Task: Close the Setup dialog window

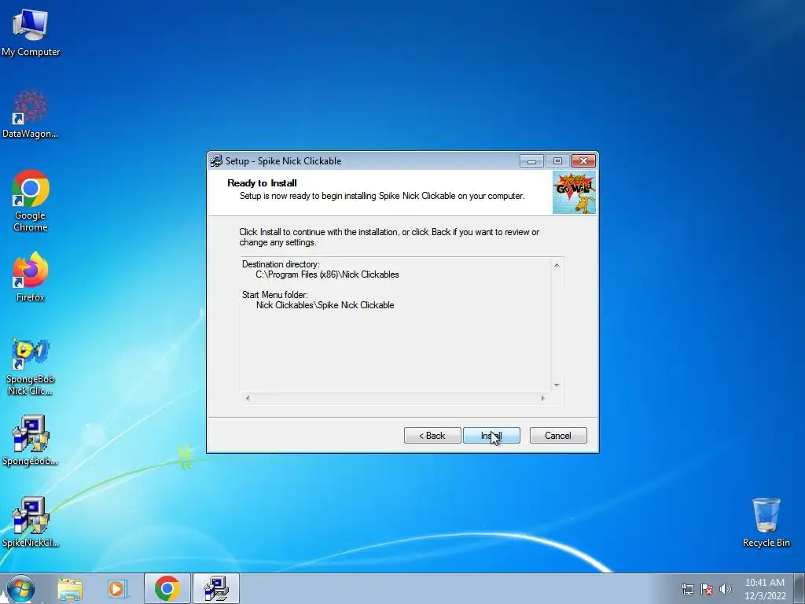Action: pyautogui.click(x=583, y=161)
